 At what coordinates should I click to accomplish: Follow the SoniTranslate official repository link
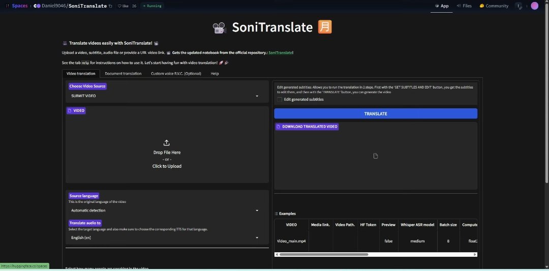tap(280, 52)
